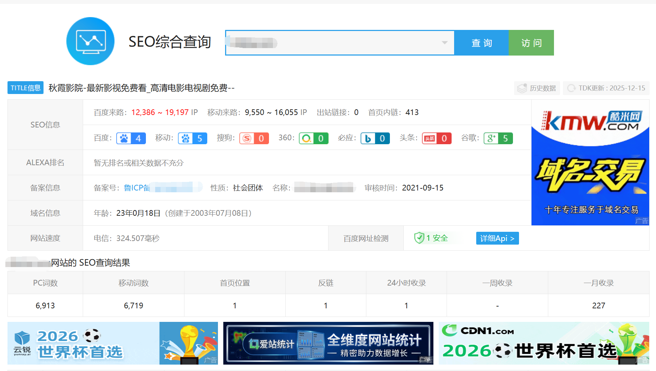Click TDK更新 : 2025-12-15 text

pyautogui.click(x=612, y=88)
